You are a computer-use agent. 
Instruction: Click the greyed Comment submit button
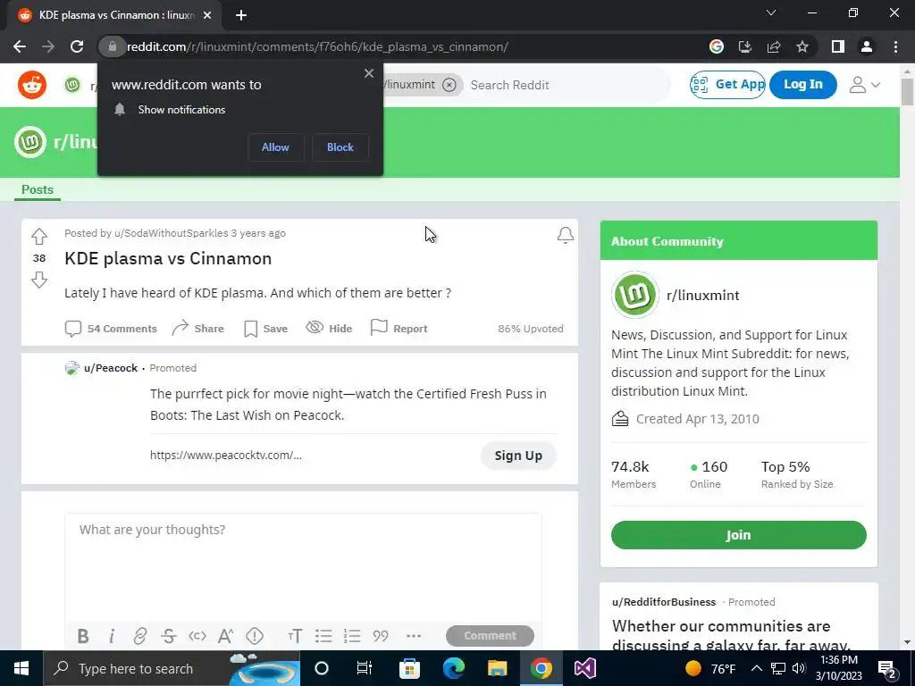coord(490,636)
